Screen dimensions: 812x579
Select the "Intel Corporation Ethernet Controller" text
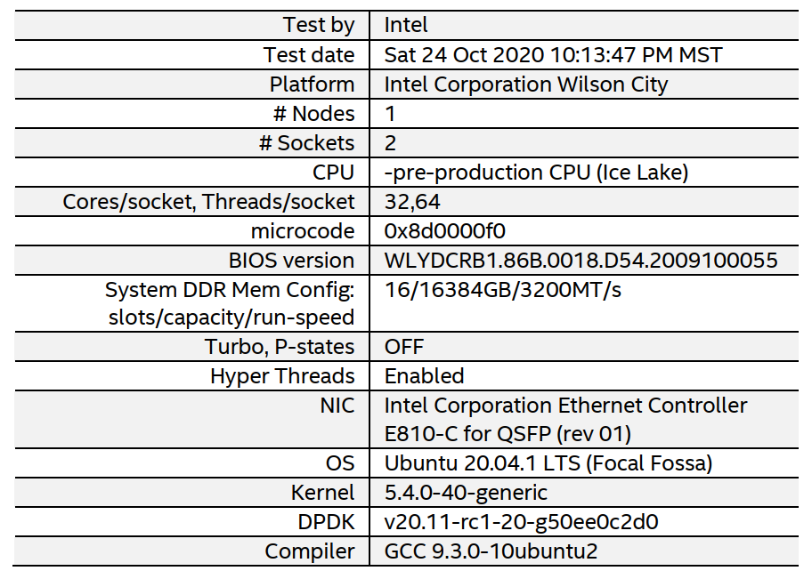[565, 406]
